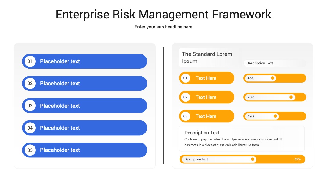
Task: Click The Standard Lorem Ipsum heading box
Action: tap(210, 57)
